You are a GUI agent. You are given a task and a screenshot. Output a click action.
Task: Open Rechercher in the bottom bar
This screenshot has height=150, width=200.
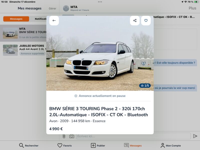pos(29,145)
